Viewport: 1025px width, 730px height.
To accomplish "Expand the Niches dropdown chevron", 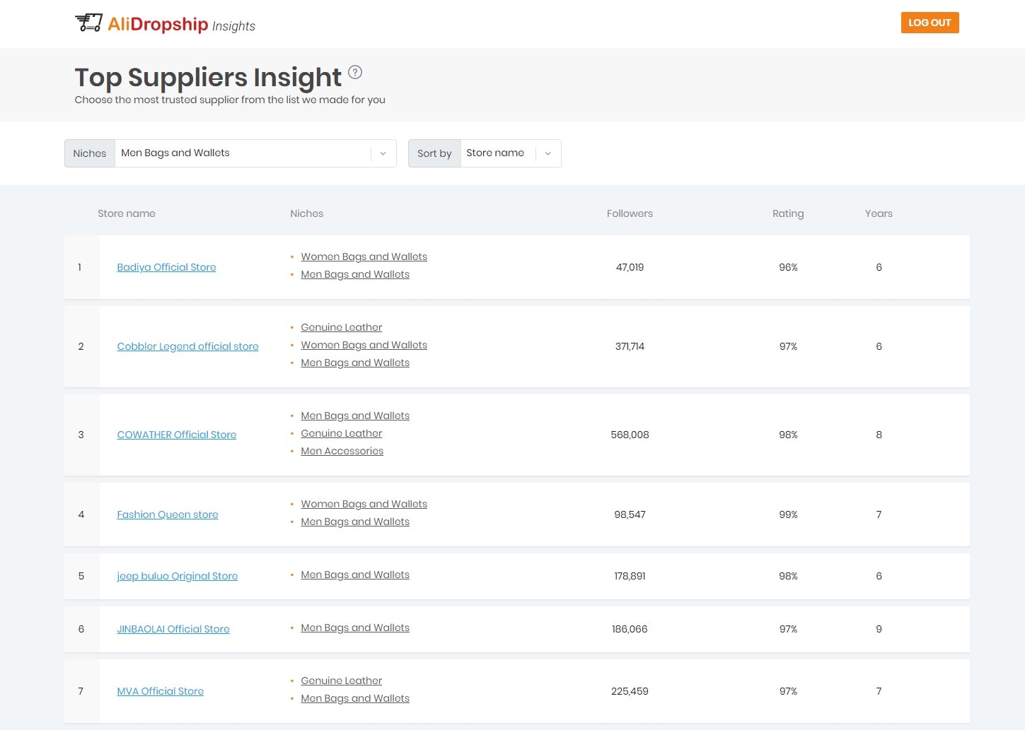I will pos(383,153).
